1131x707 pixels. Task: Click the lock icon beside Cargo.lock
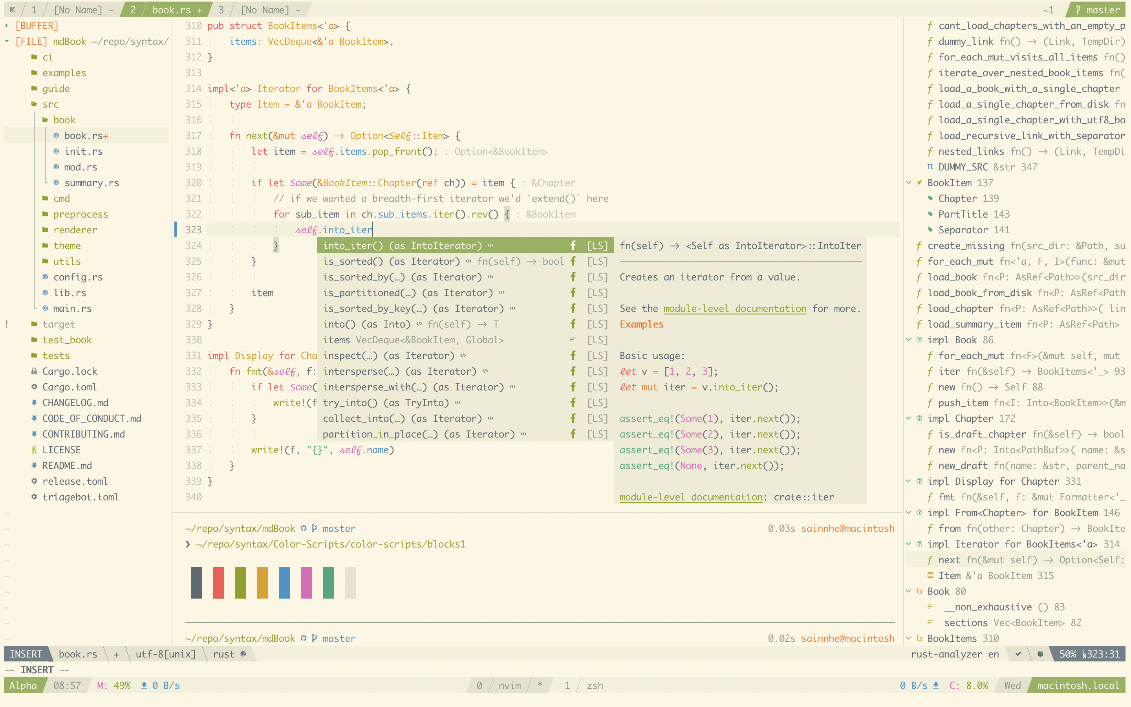point(34,371)
